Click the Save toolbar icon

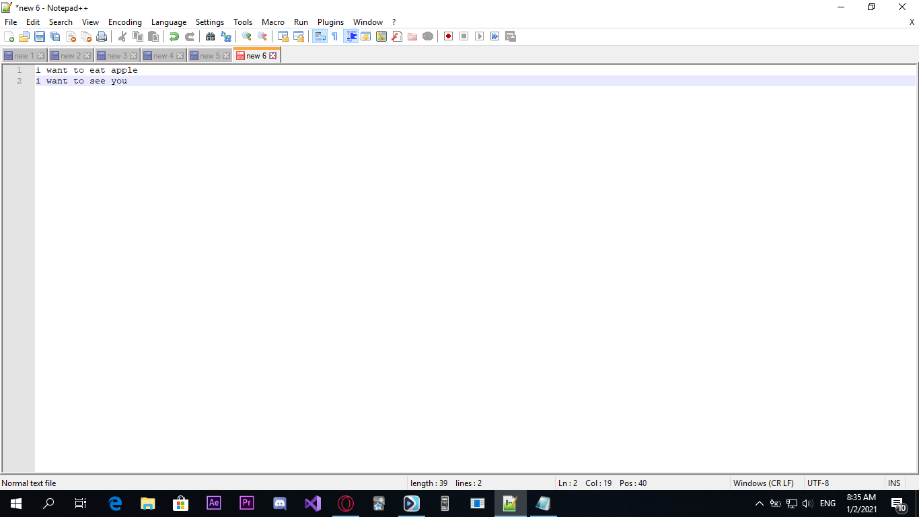coord(40,36)
